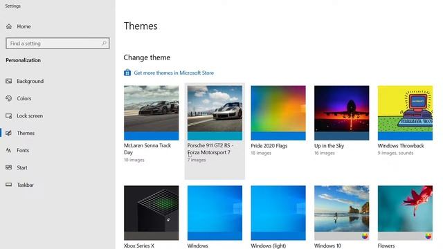Apply Windows Throwback theme
This screenshot has width=443, height=249.
click(405, 113)
